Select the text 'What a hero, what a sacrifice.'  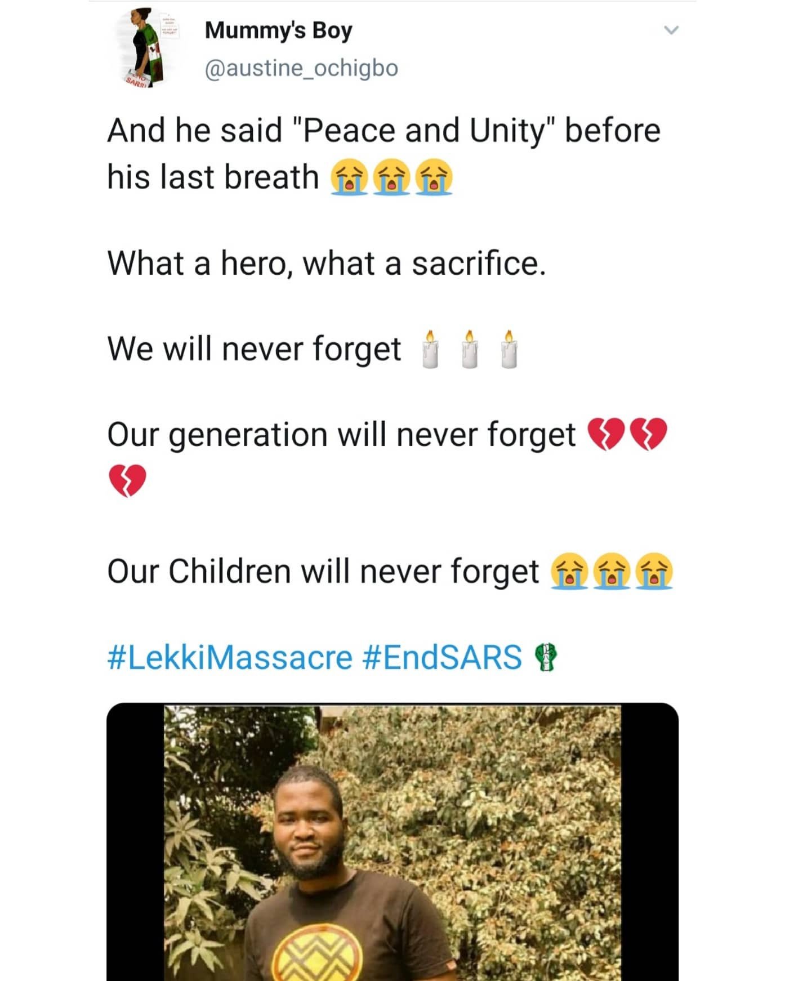pyautogui.click(x=327, y=263)
